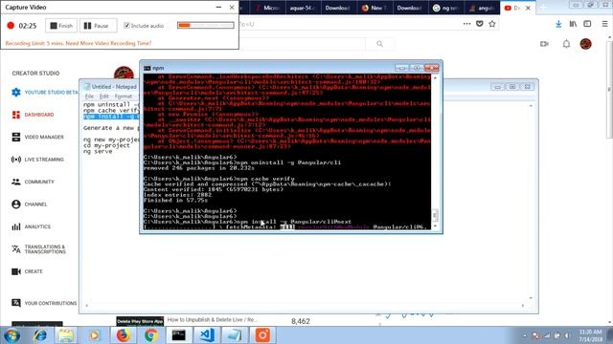Click the Video Manager label
This screenshot has height=344, width=613.
[44, 137]
